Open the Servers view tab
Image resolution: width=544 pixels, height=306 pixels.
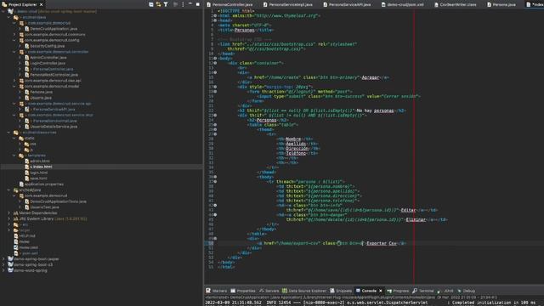(269, 291)
